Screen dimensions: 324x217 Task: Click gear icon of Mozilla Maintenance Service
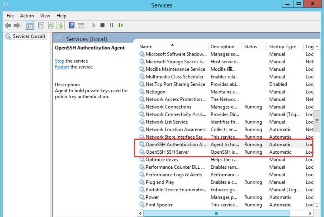141,69
